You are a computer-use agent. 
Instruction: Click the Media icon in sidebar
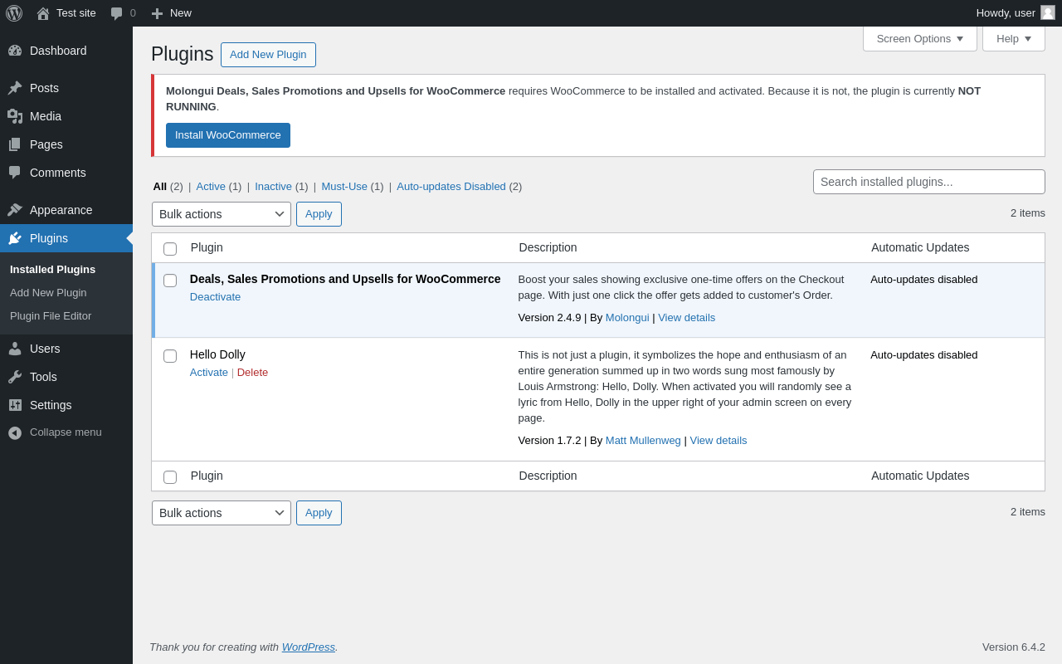[15, 116]
